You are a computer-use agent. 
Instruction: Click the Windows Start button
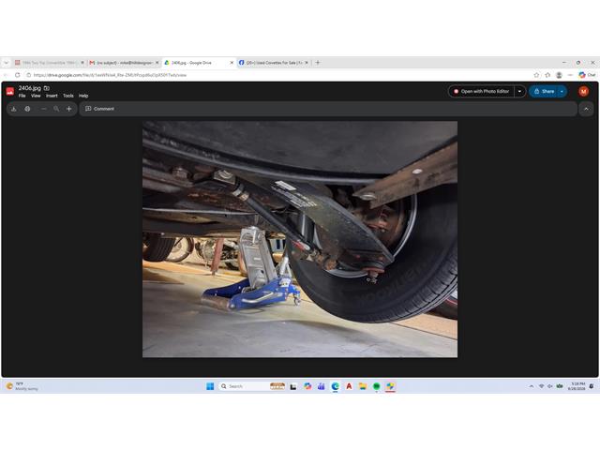(x=210, y=386)
